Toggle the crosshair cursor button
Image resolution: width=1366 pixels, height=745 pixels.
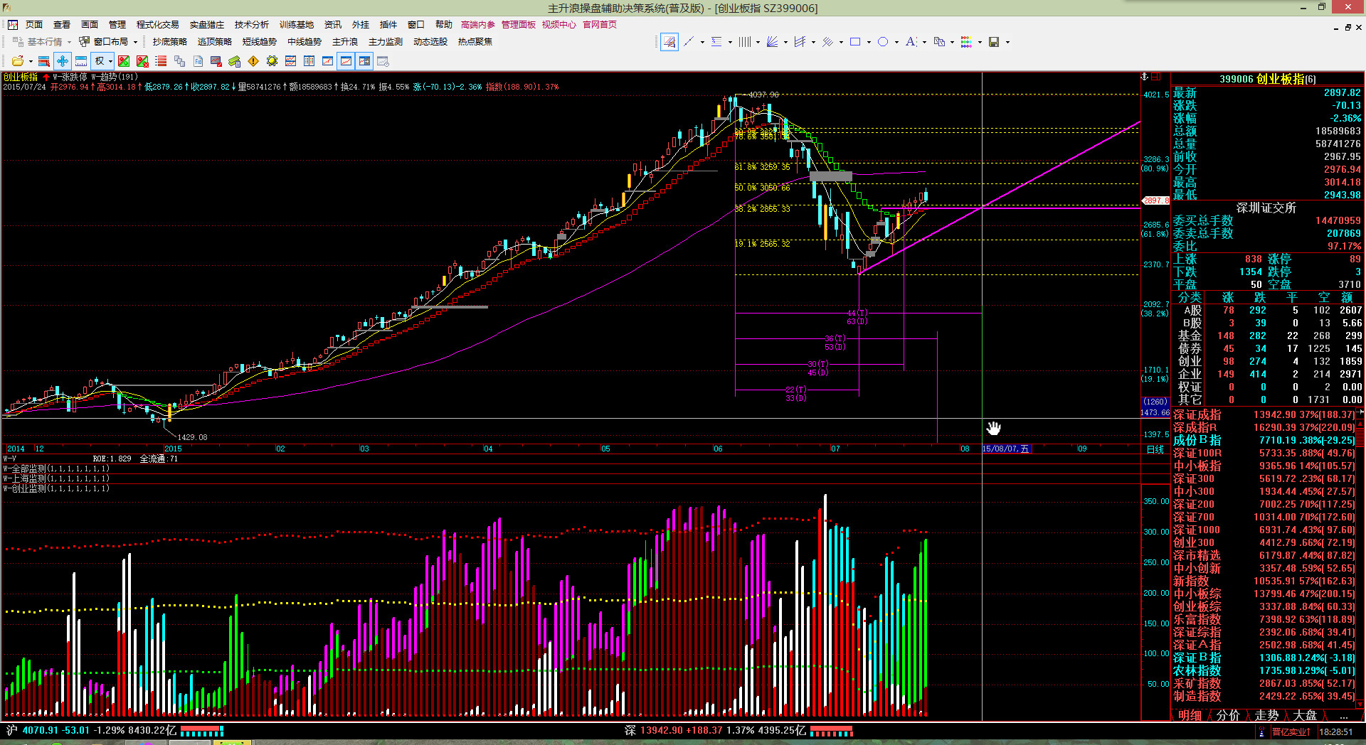click(63, 61)
